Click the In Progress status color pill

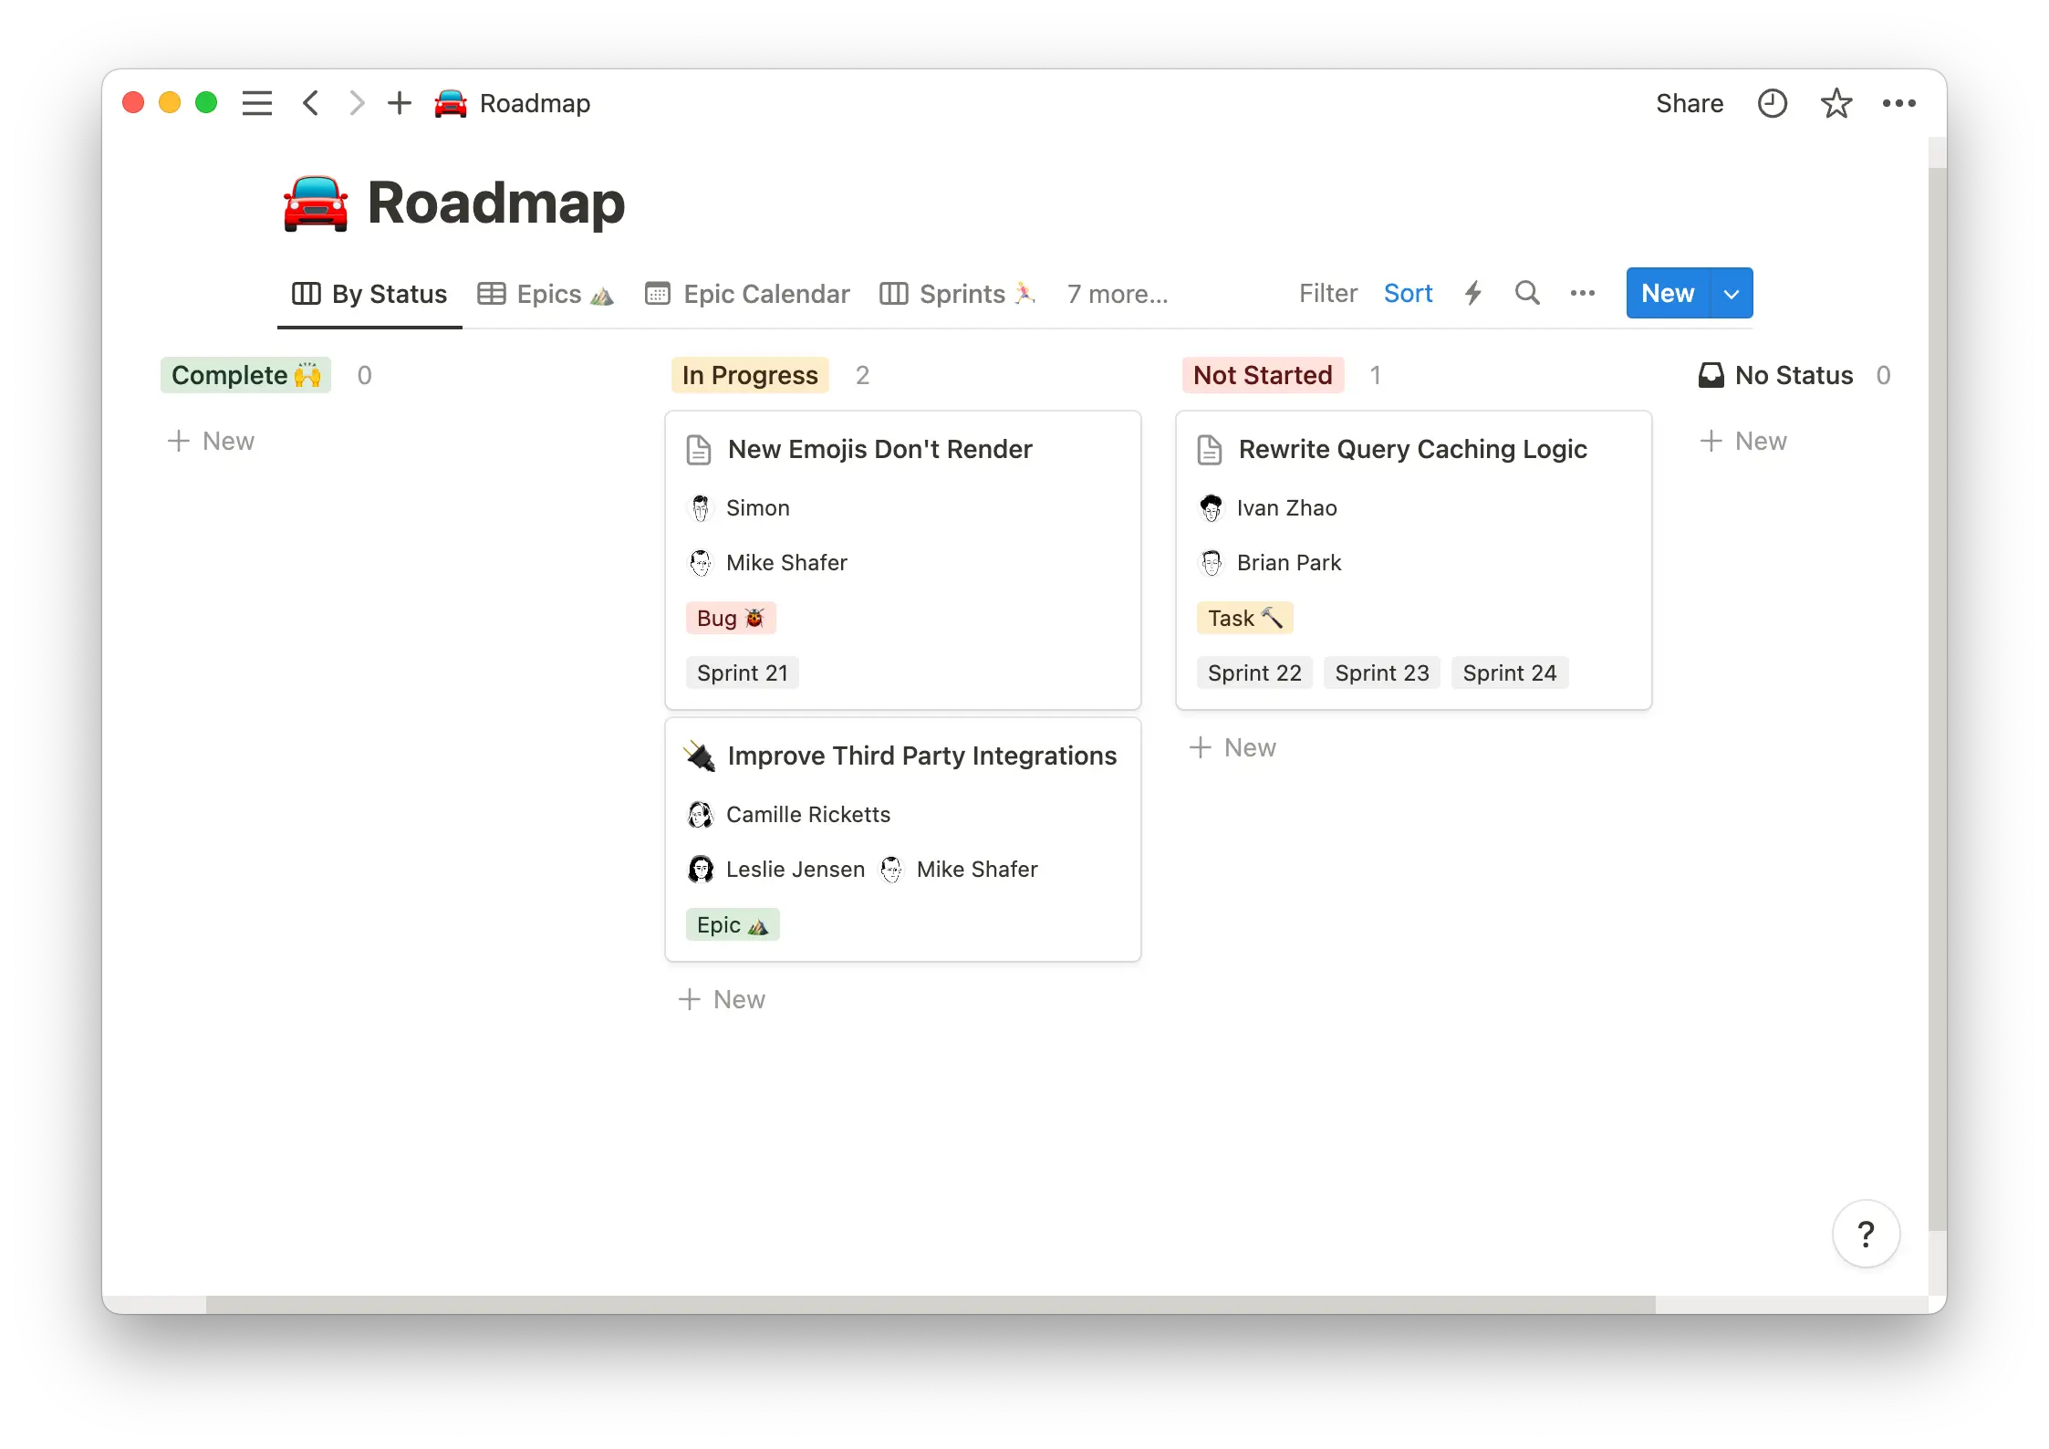[x=749, y=375]
